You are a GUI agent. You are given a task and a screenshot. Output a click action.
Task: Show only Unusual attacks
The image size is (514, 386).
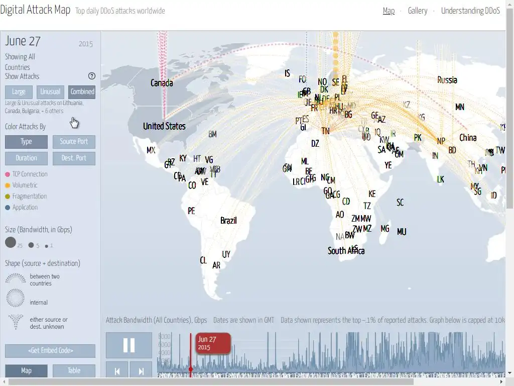pyautogui.click(x=50, y=92)
